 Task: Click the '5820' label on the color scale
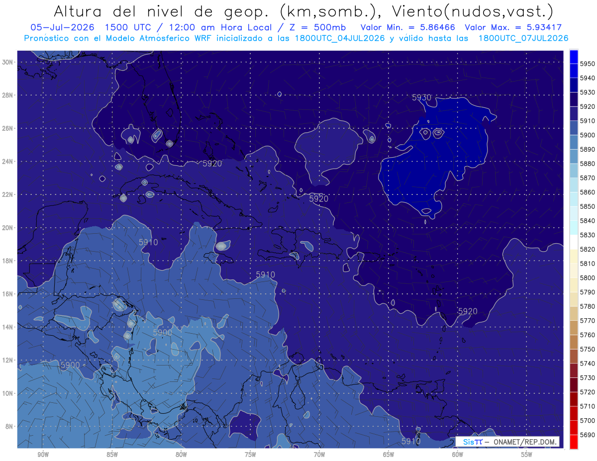coord(587,249)
